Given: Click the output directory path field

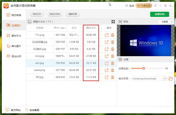Looking at the screenshot, I should click(147, 79).
